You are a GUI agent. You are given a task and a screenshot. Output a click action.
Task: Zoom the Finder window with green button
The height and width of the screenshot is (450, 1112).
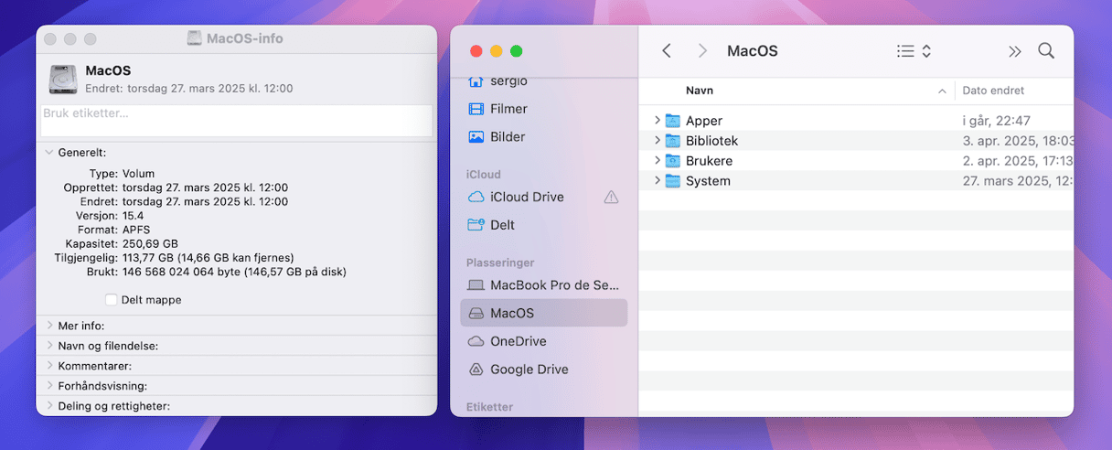click(516, 51)
